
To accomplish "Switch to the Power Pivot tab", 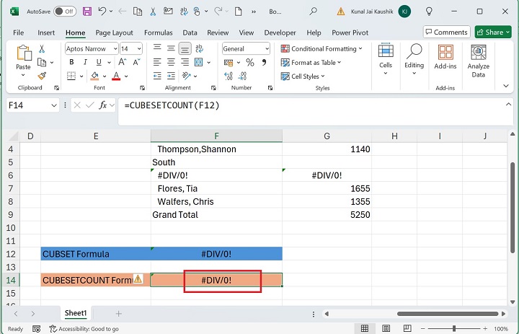I will [351, 32].
